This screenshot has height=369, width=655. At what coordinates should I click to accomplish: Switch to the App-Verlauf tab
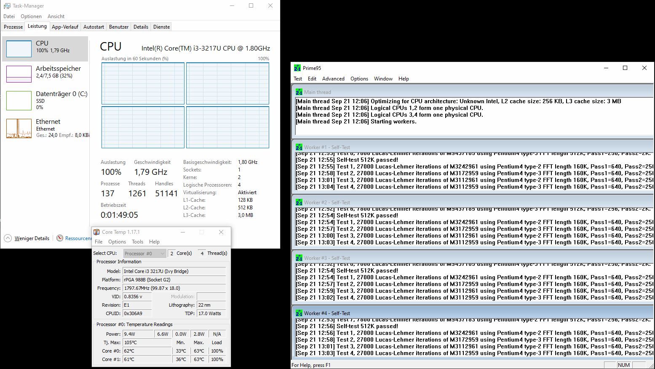tap(65, 27)
